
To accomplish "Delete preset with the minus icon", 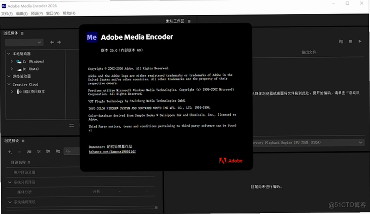I will 19,152.
